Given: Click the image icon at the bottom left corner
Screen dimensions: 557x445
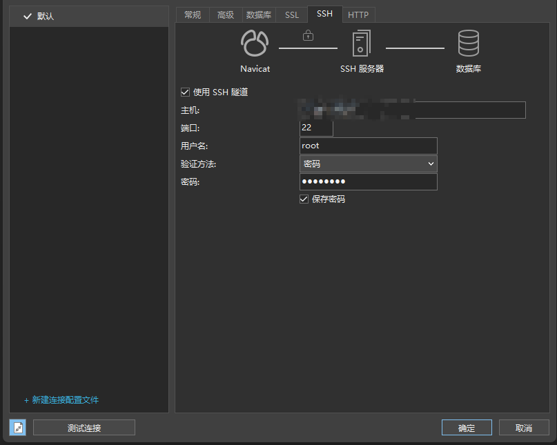Looking at the screenshot, I should 17,427.
